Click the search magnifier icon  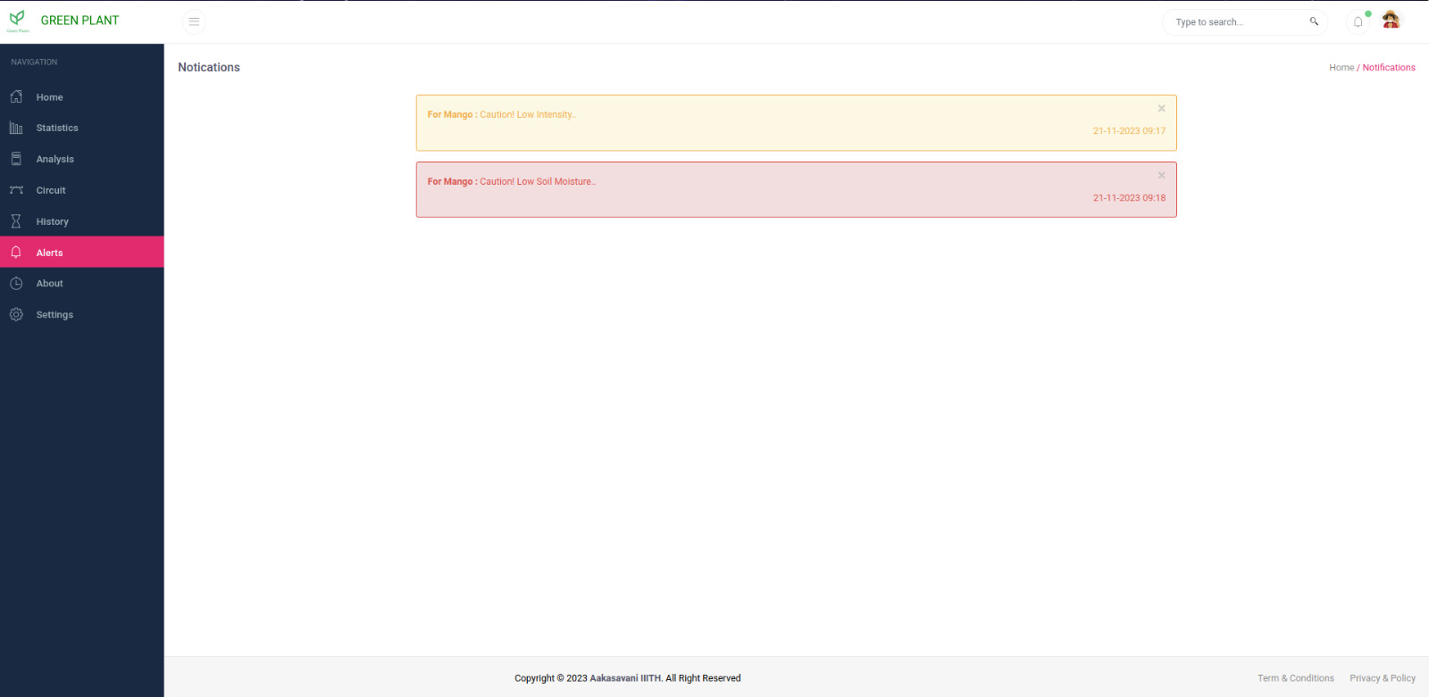click(x=1314, y=21)
